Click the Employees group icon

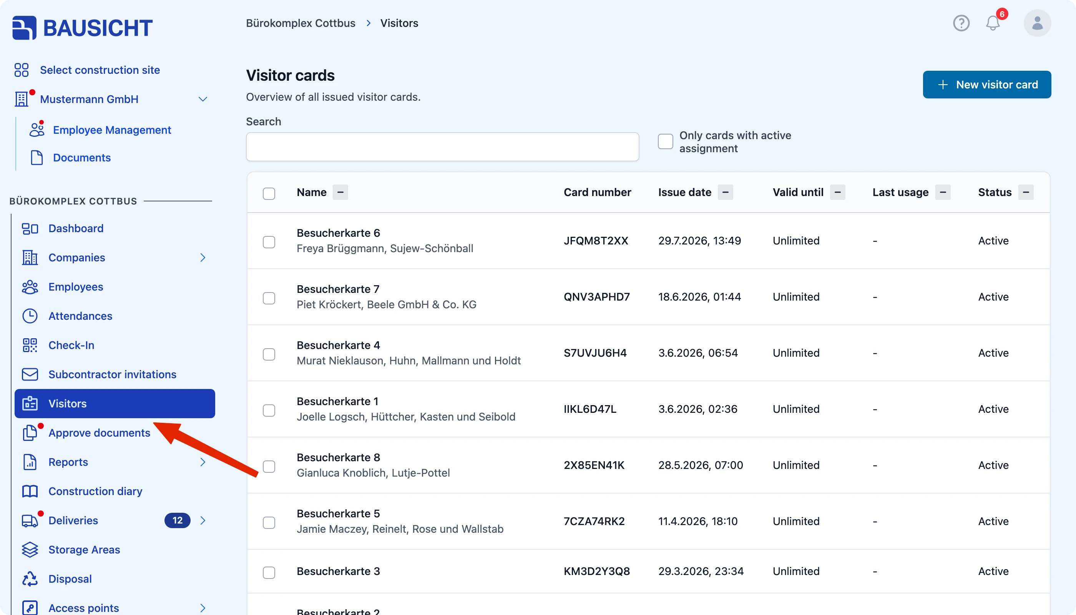coord(30,287)
